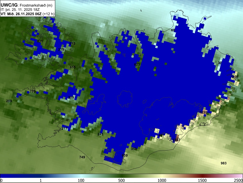Image resolution: width=243 pixels, height=183 pixels.
Task: Pick the dark green color above the 500 tick
Action: [121, 176]
